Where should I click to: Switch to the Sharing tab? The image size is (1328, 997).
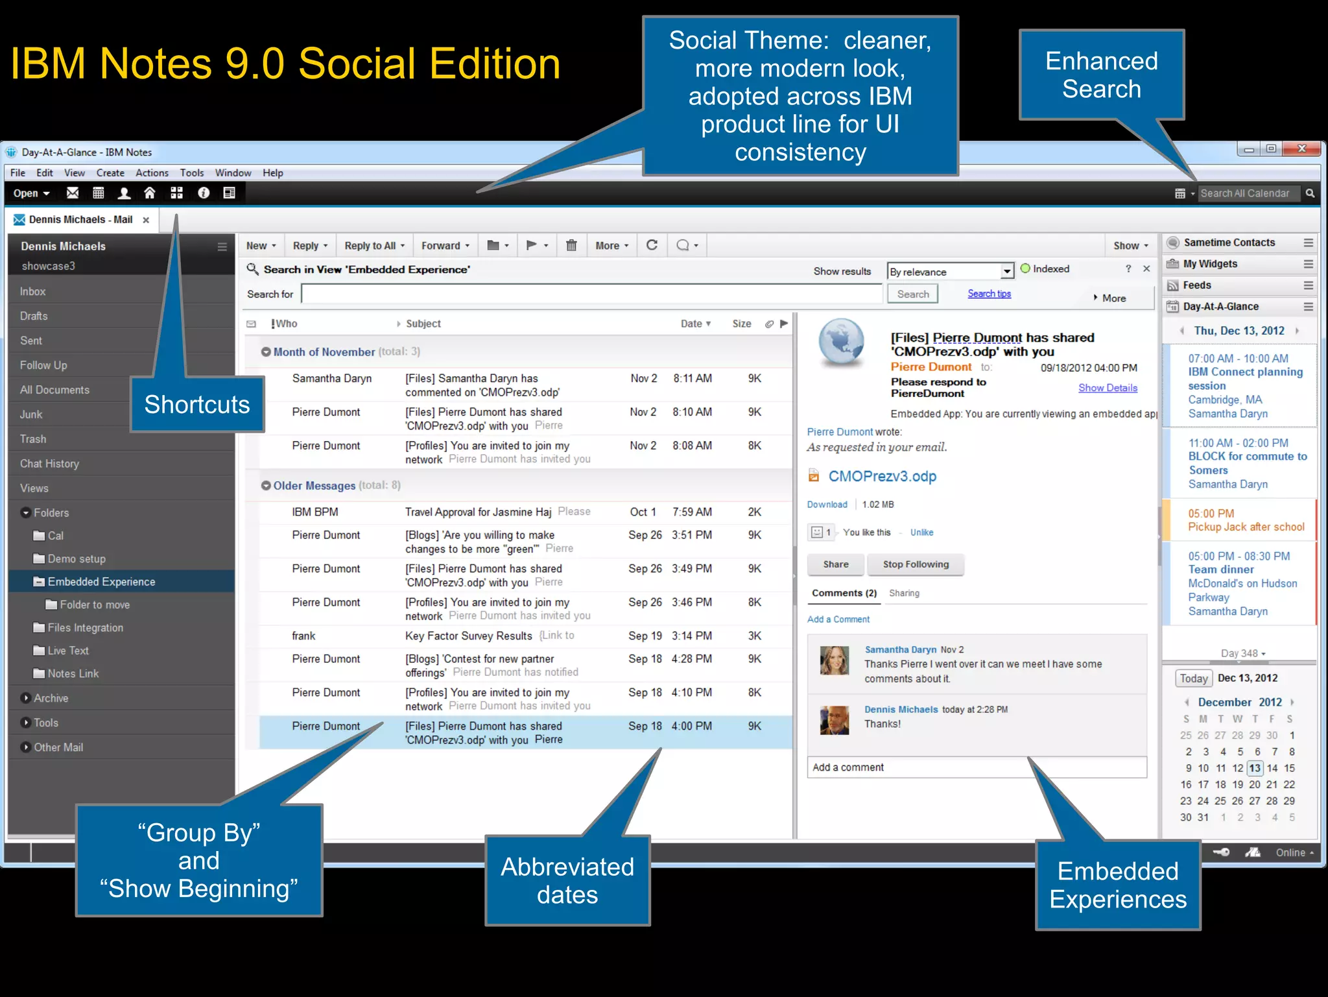[x=904, y=593]
